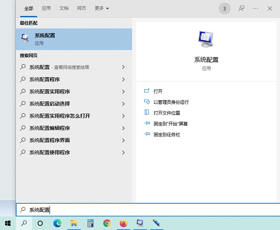Select the 网页 filter tab
Screen dimensions: 280x230
81,8
